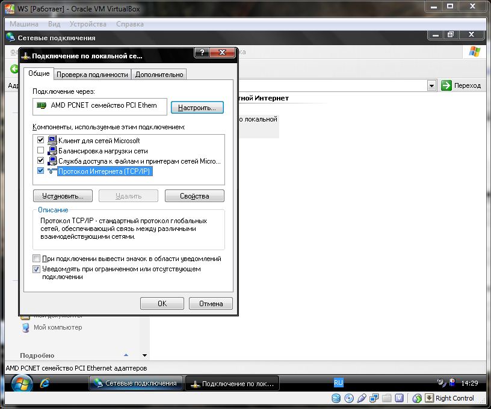
Task: Click the Мой компьютер icon in side panel
Action: 26,328
